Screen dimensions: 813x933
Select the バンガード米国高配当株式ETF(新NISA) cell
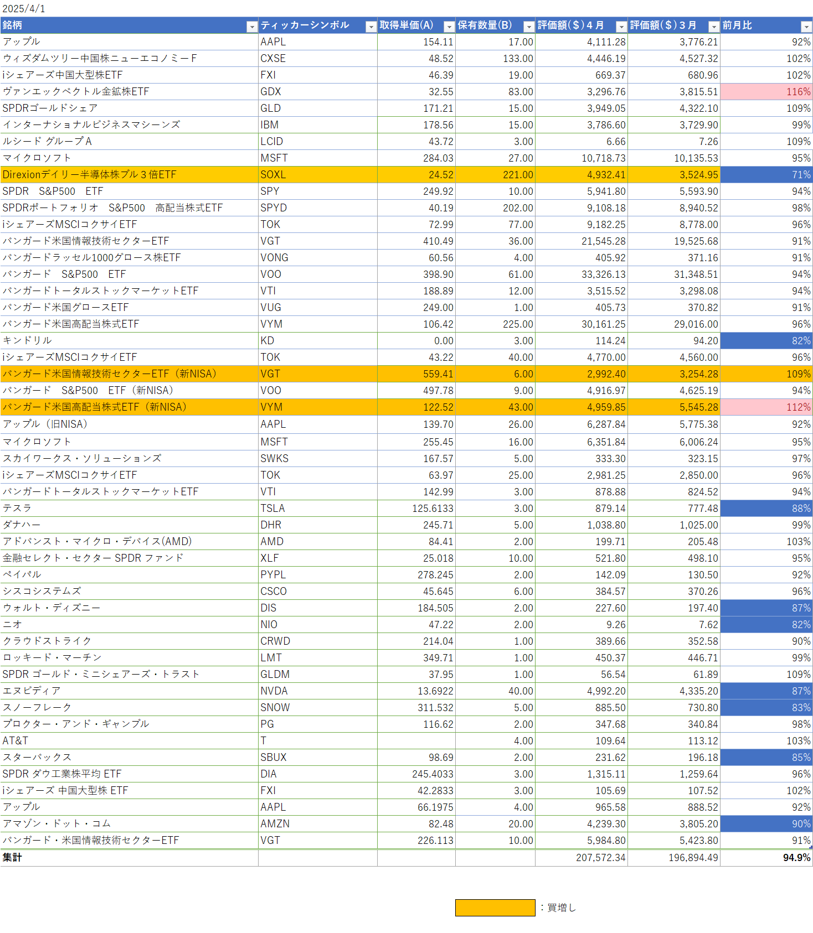coord(129,407)
